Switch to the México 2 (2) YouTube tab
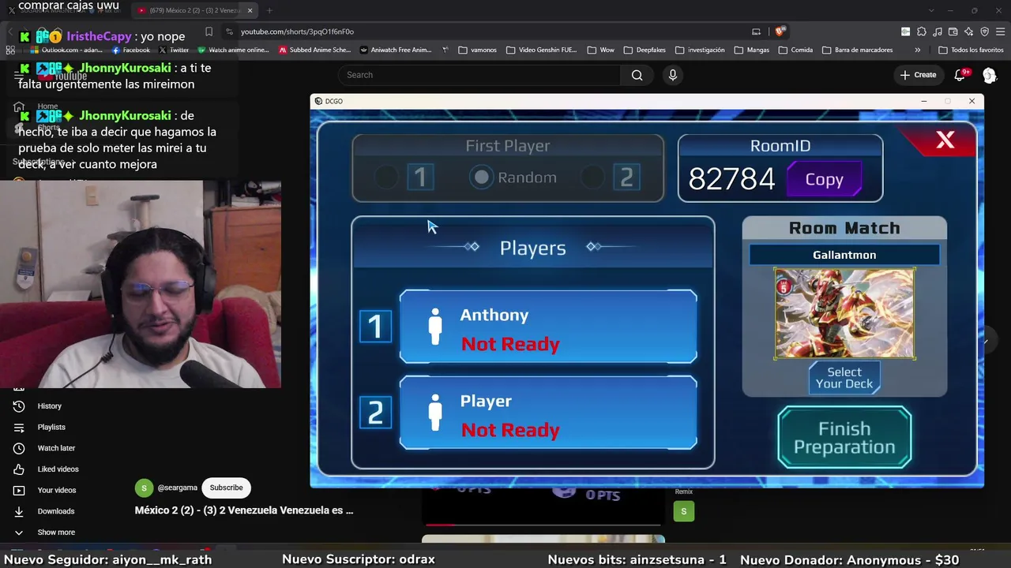Viewport: 1011px width, 568px height. (x=194, y=11)
